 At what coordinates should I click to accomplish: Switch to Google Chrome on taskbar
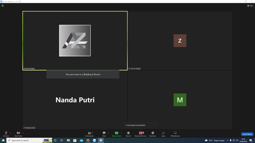click(88, 140)
